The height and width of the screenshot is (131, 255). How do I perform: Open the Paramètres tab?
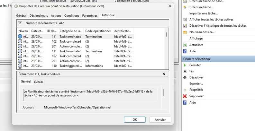(x=90, y=15)
